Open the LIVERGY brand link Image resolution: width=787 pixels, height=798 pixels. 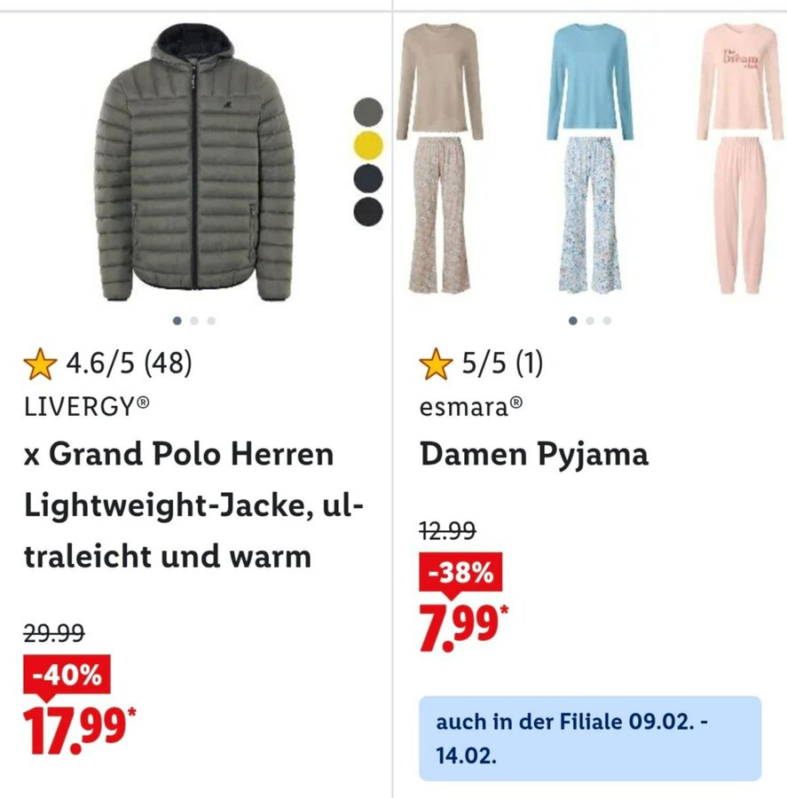[87, 407]
